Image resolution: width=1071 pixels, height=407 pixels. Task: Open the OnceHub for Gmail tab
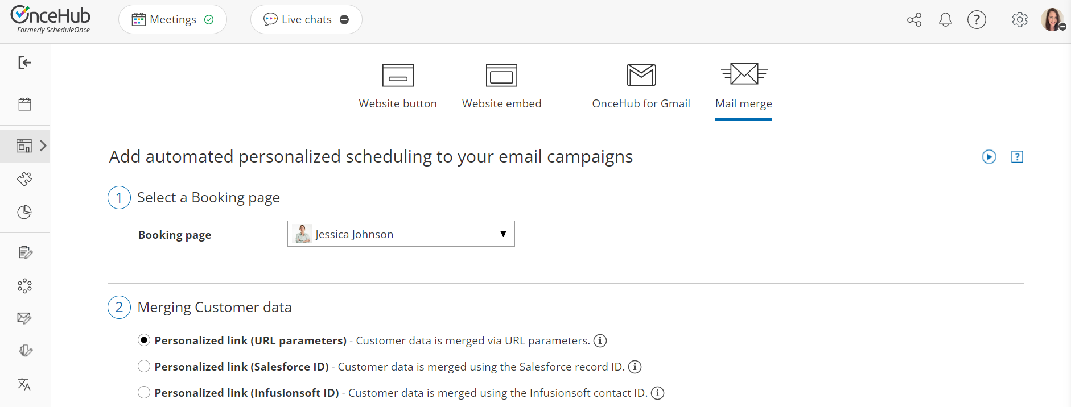tap(641, 86)
